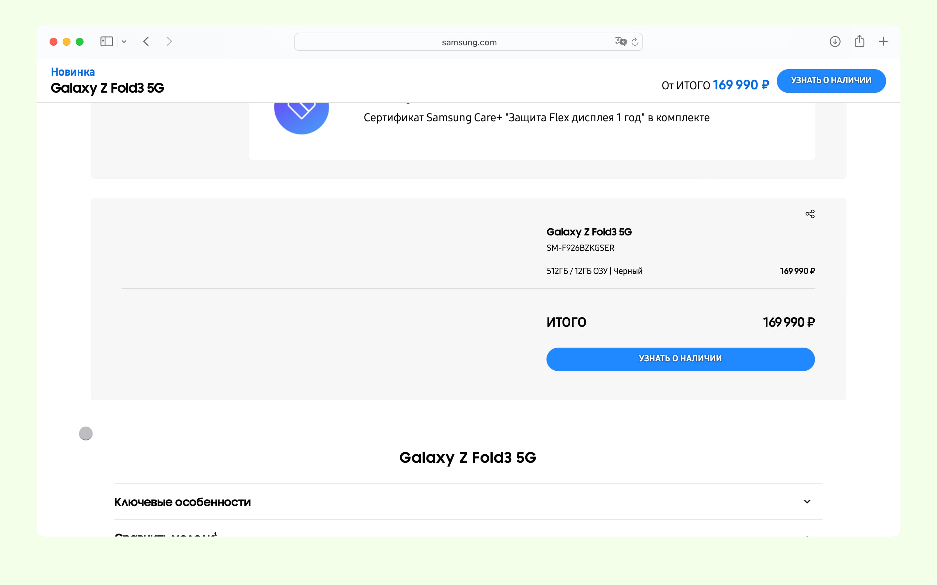Open the Safari share menu
The image size is (937, 585).
click(x=859, y=41)
